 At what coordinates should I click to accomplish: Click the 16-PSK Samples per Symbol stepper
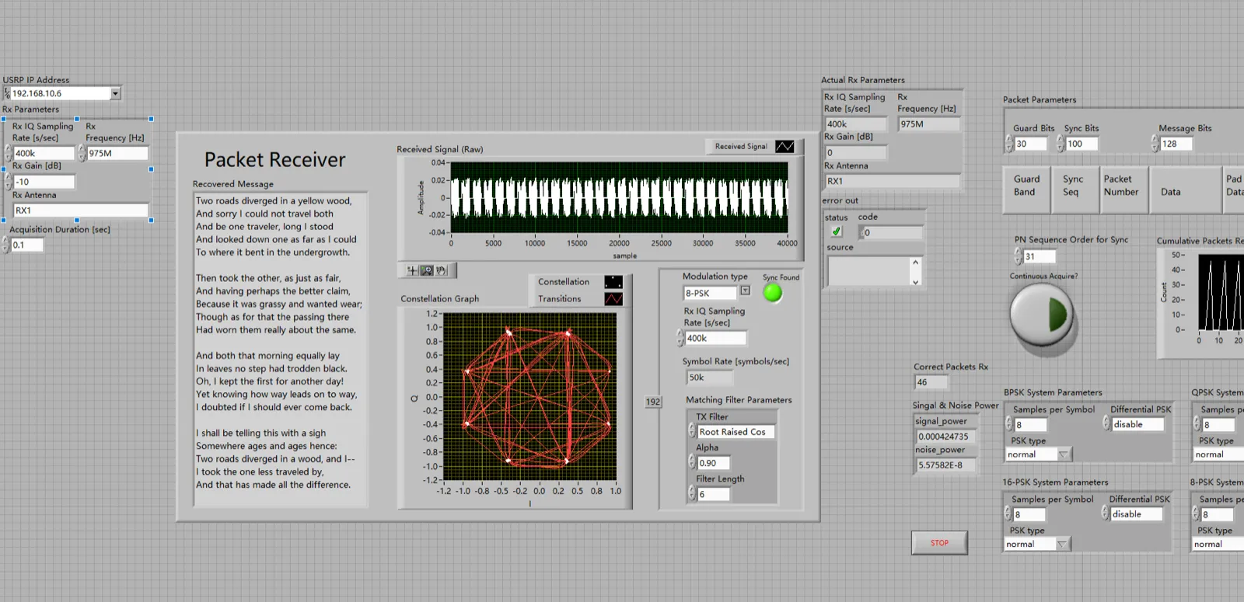pyautogui.click(x=1008, y=514)
